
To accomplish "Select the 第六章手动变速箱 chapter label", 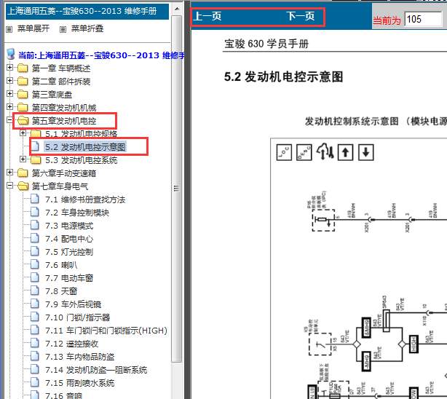I will [64, 173].
